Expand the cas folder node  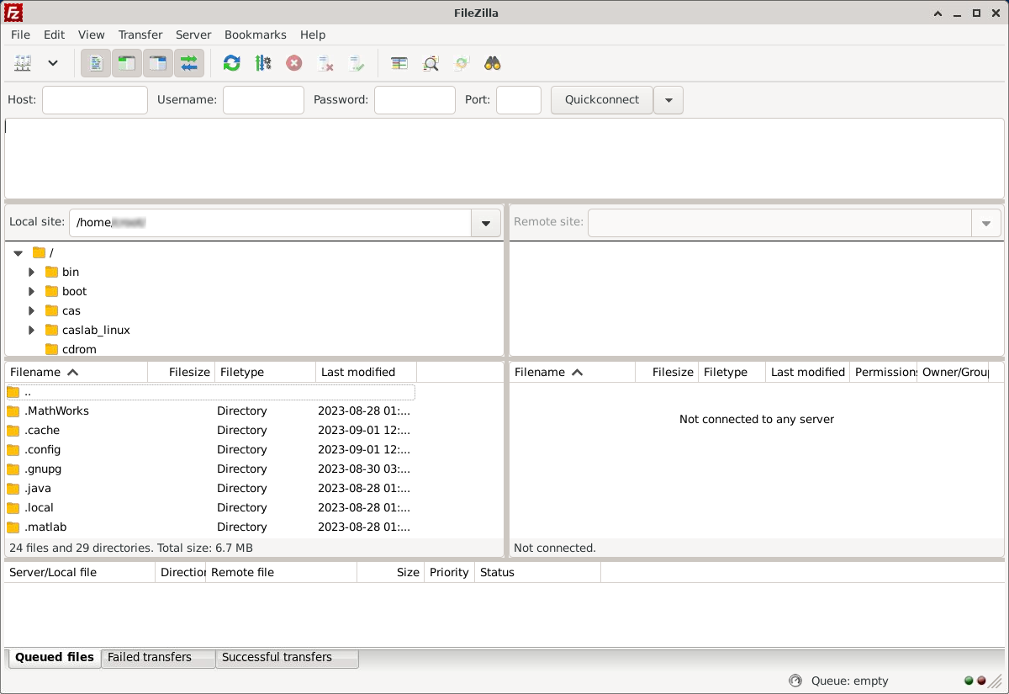coord(32,310)
